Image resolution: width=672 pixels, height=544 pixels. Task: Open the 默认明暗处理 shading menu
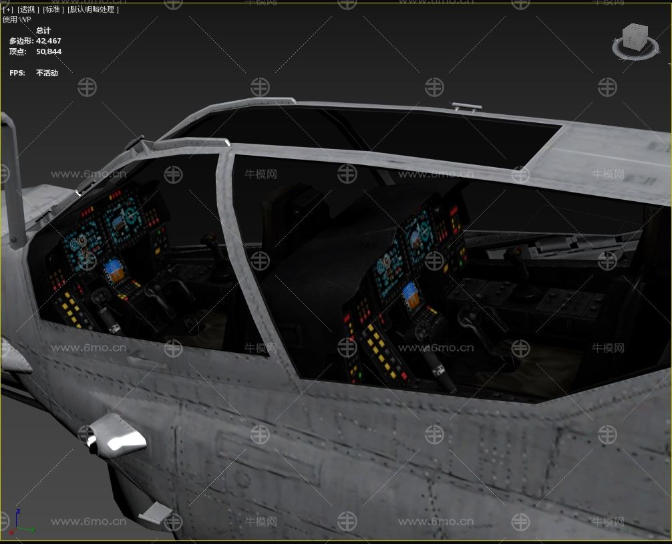[92, 9]
